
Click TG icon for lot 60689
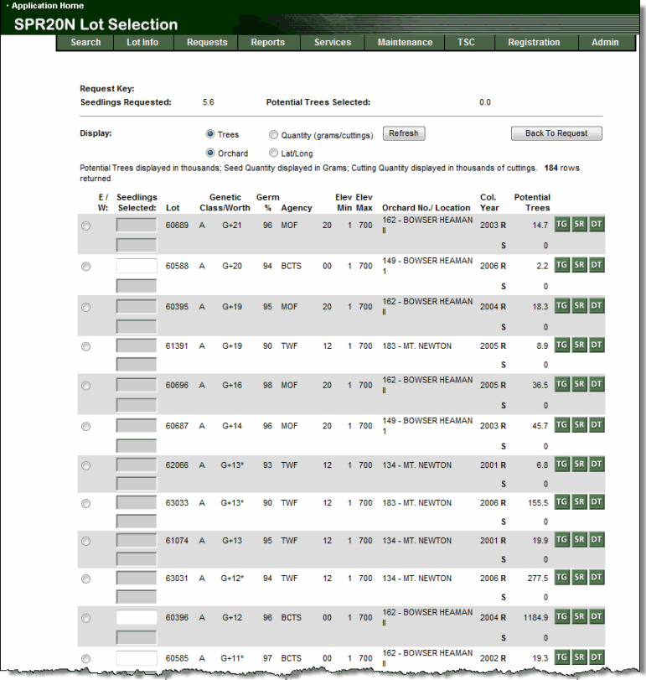[x=562, y=225]
